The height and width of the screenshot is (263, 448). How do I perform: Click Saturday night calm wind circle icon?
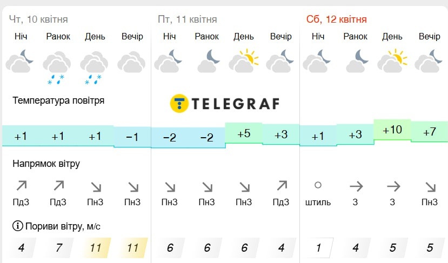[318, 185]
